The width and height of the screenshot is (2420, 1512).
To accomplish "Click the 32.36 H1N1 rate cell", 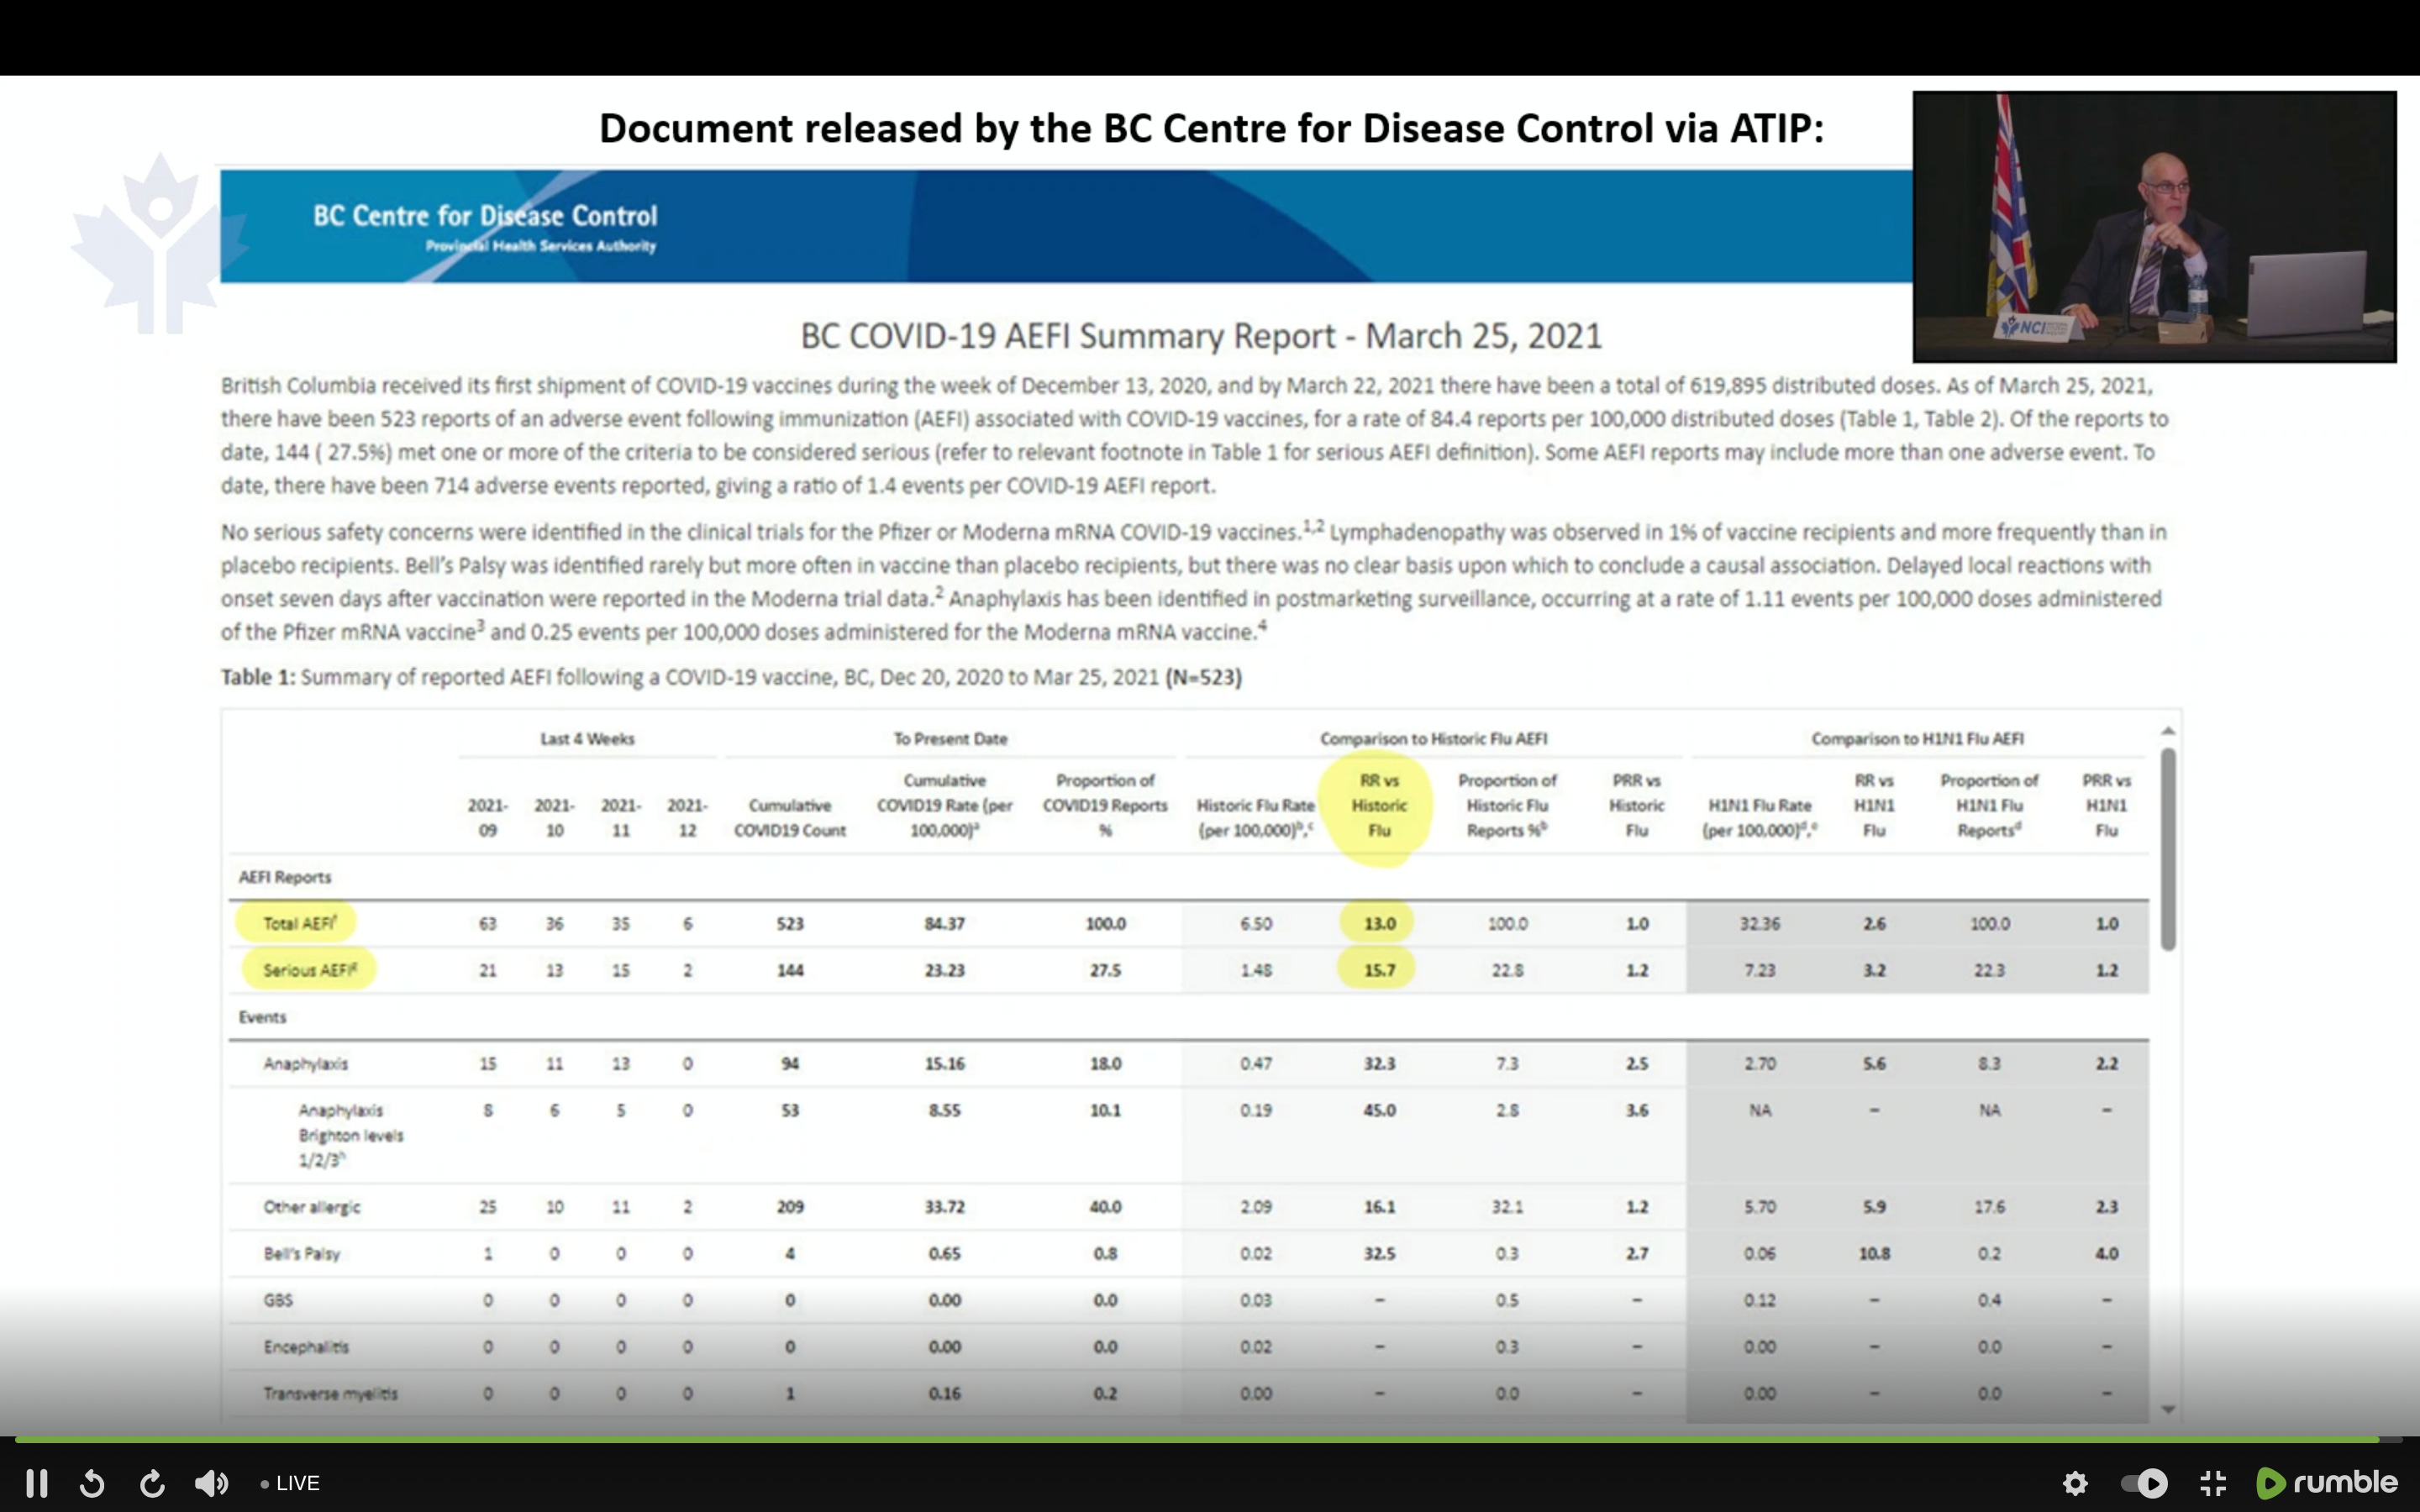I will point(1760,923).
